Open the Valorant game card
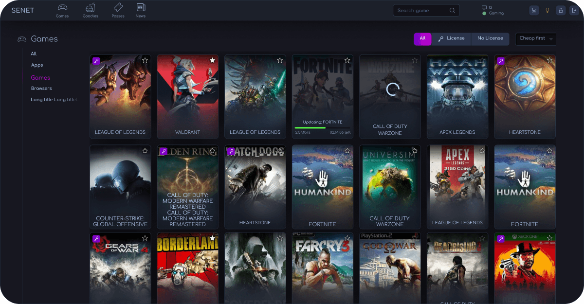Screen dimensions: 584x304 pos(188,96)
